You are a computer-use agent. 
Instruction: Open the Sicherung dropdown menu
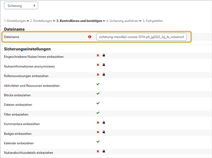click(x=21, y=6)
